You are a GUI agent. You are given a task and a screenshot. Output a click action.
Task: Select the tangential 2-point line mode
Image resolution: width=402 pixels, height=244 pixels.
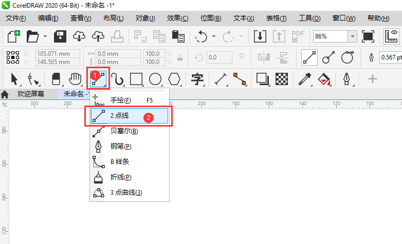point(347,57)
